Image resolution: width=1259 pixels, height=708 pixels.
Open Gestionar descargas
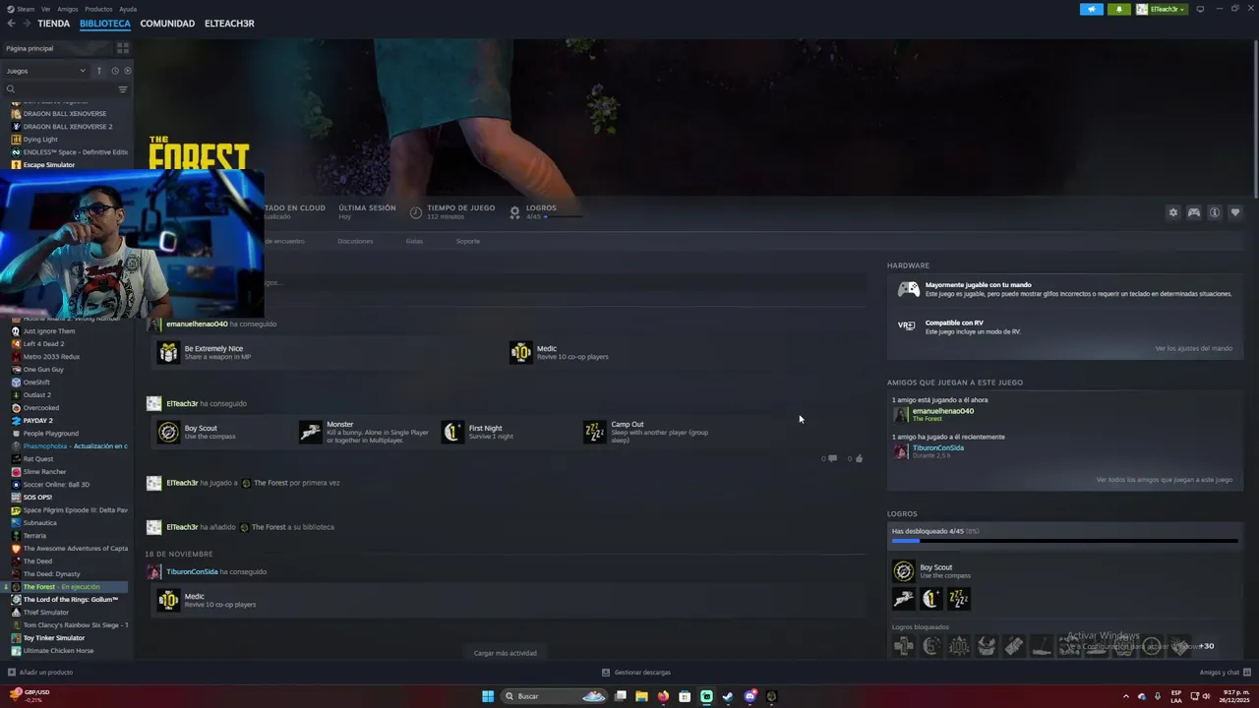(635, 673)
